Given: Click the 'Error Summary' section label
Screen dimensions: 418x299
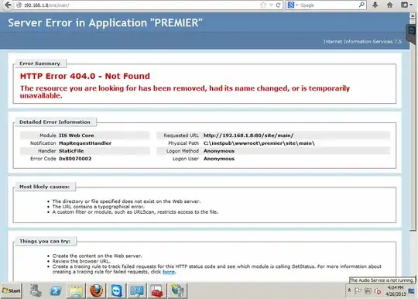Looking at the screenshot, I should tap(39, 64).
